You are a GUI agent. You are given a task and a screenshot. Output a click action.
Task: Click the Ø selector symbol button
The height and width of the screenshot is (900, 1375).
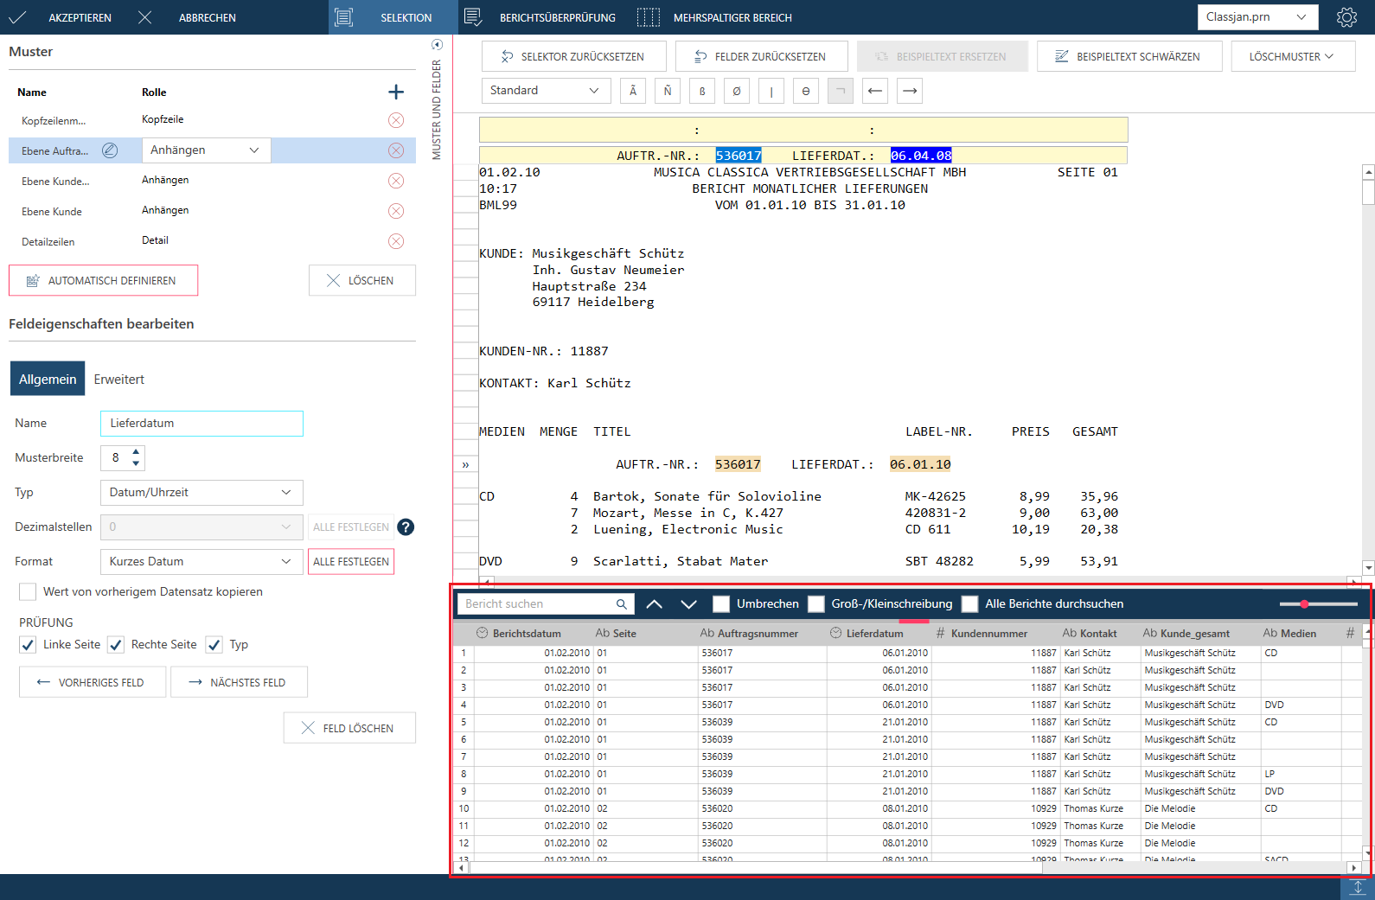coord(737,91)
